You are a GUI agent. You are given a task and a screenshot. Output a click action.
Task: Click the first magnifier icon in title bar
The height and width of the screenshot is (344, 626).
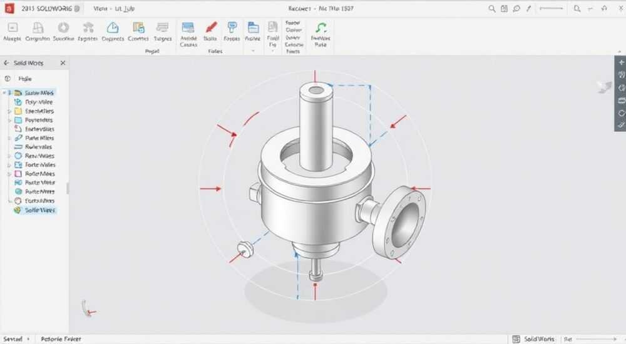point(492,8)
